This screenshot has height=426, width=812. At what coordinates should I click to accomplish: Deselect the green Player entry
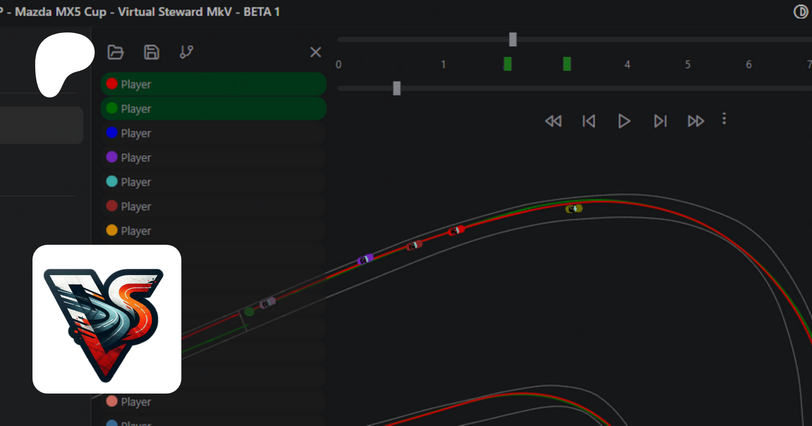click(x=213, y=109)
